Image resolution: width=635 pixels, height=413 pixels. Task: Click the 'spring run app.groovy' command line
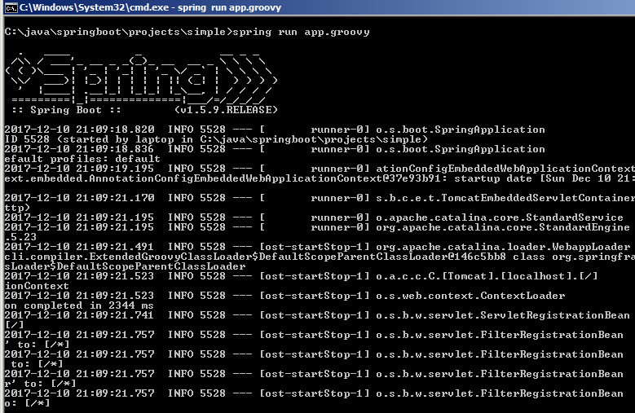187,32
